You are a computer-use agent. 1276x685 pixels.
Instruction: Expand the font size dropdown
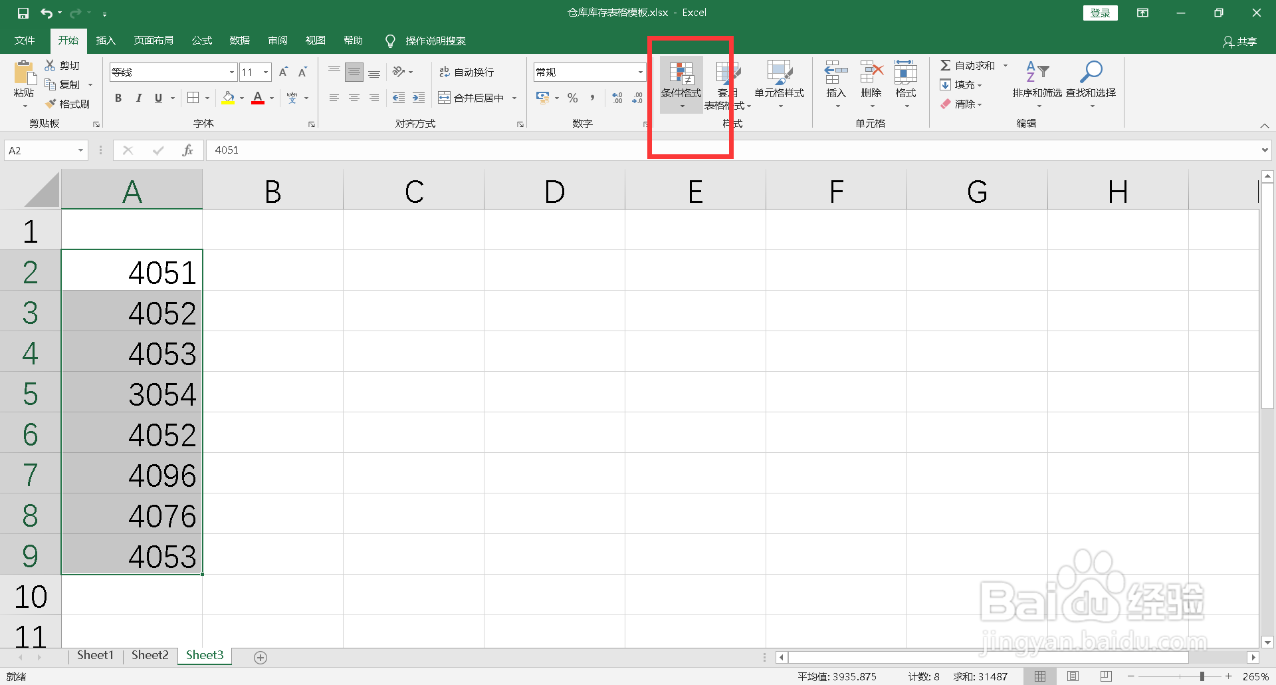point(266,72)
